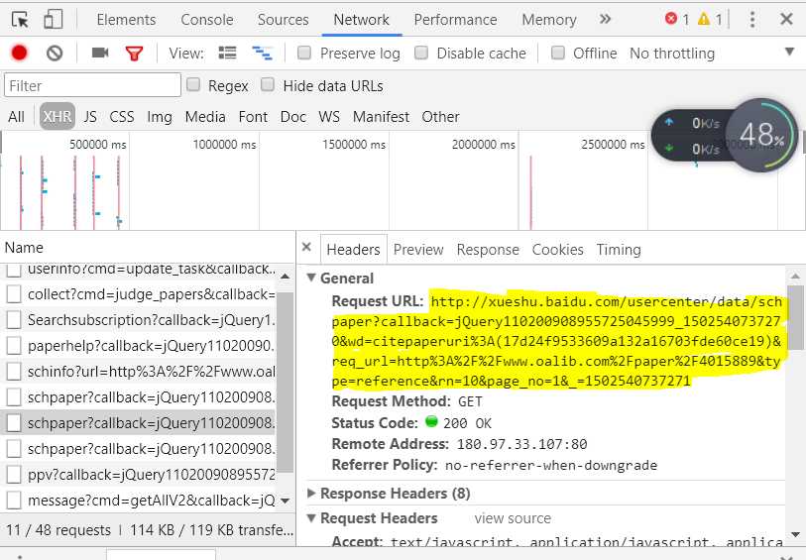This screenshot has width=806, height=560.
Task: Click the headers pane scroll-up arrow
Action: [x=795, y=277]
